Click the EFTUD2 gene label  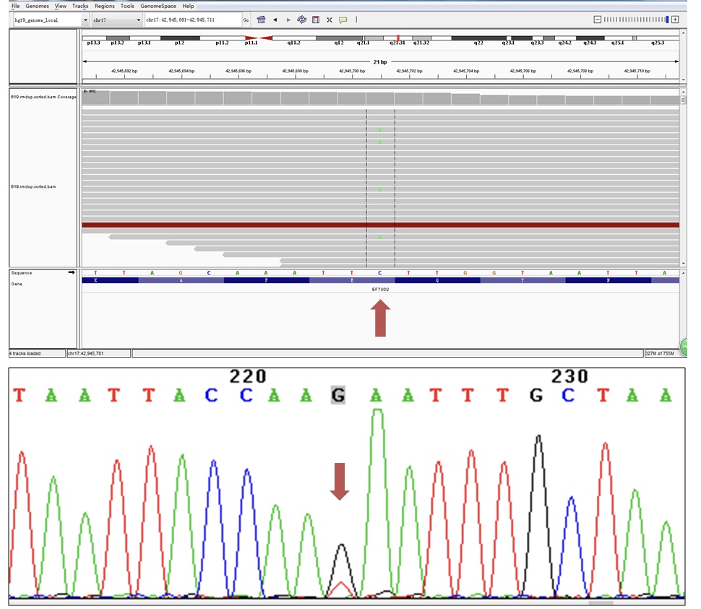tap(380, 289)
